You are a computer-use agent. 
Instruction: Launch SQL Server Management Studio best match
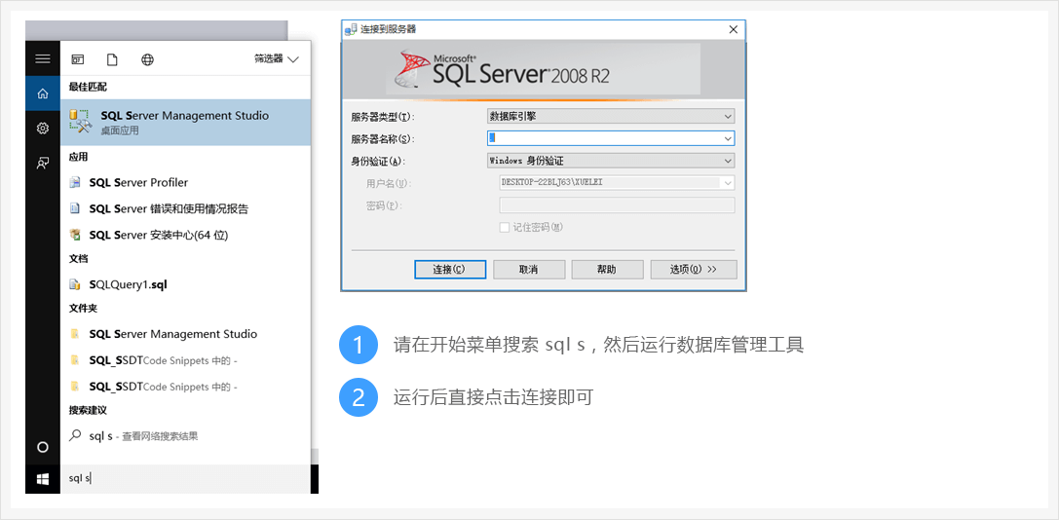coord(186,123)
